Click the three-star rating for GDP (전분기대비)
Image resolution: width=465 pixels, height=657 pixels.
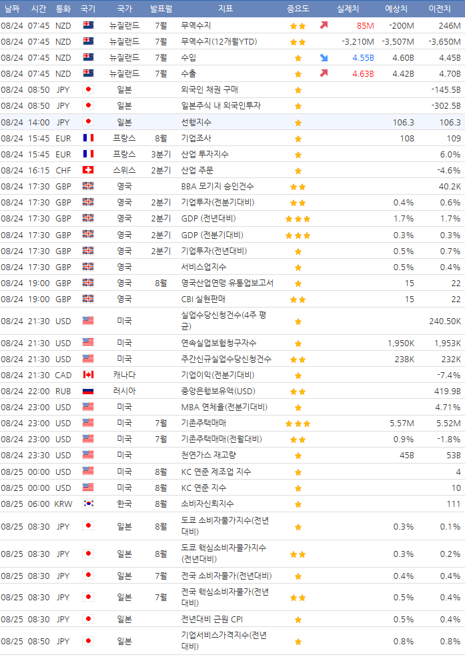(x=298, y=235)
